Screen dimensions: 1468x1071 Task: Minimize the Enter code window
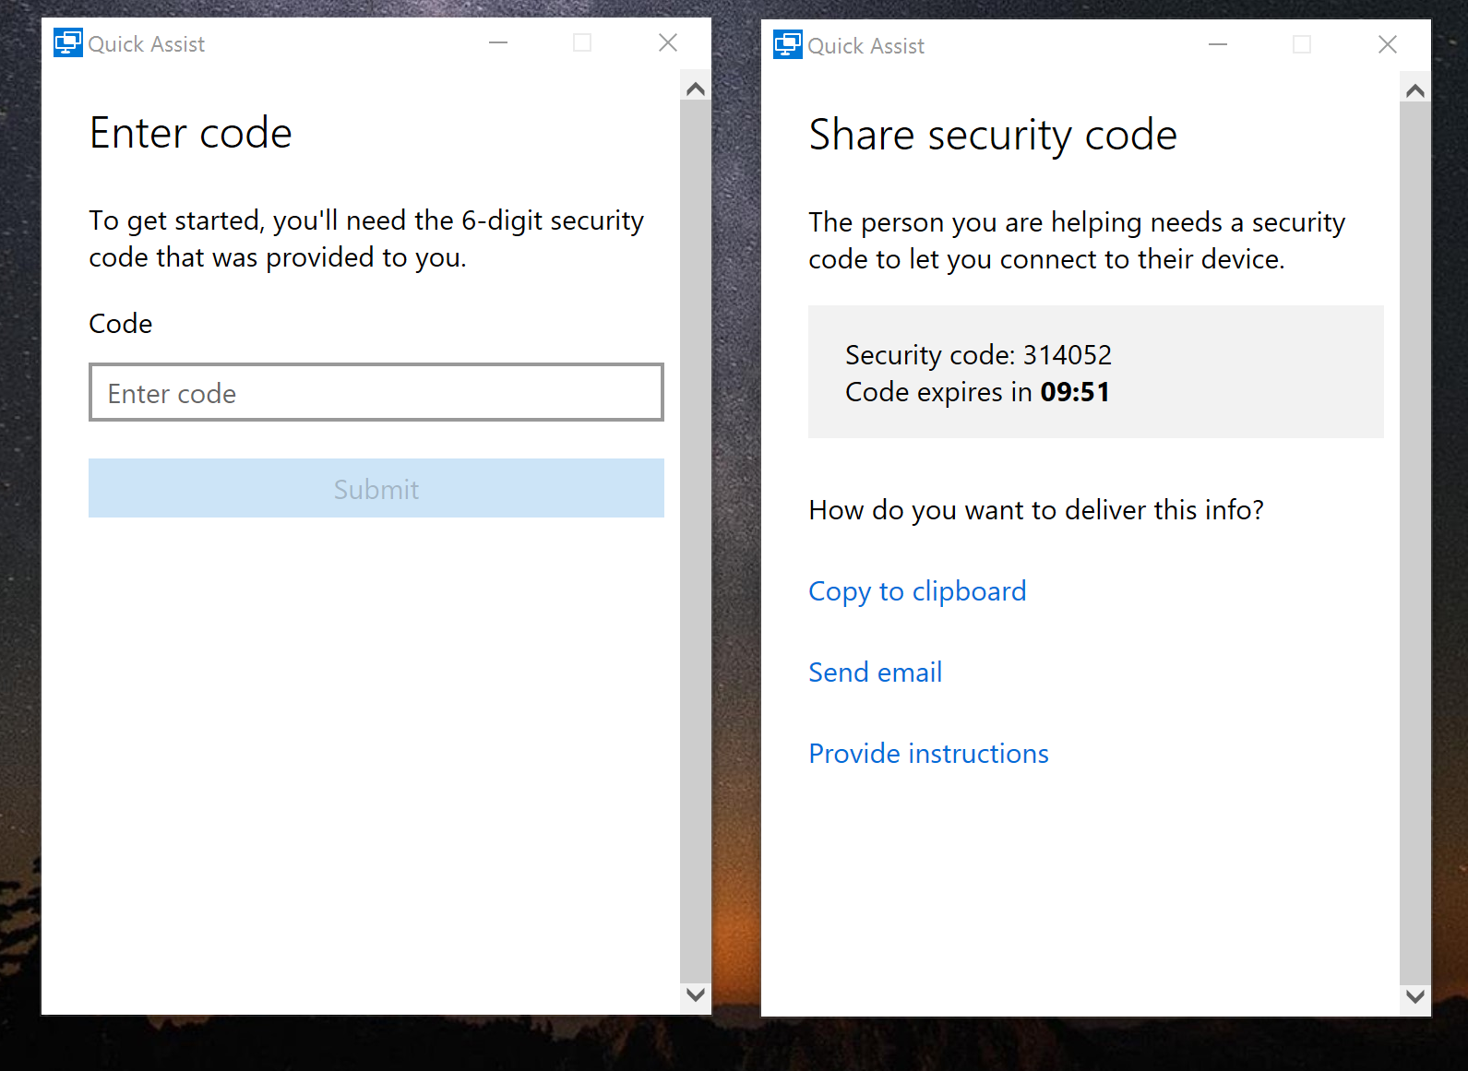[x=498, y=43]
